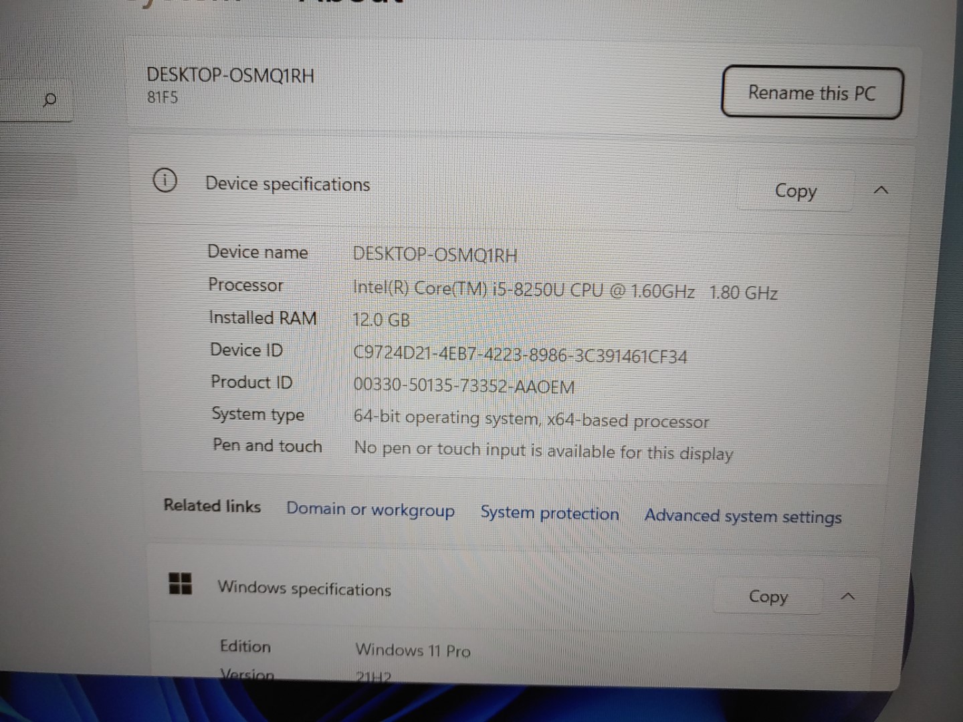The height and width of the screenshot is (722, 963).
Task: Open Domain or workgroup link
Action: click(370, 509)
